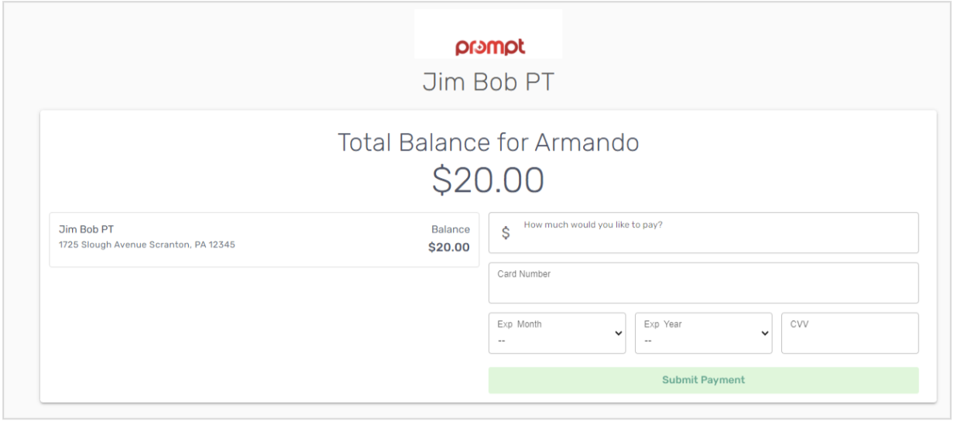Click the dollar sign icon in amount field
The width and height of the screenshot is (954, 421).
506,233
